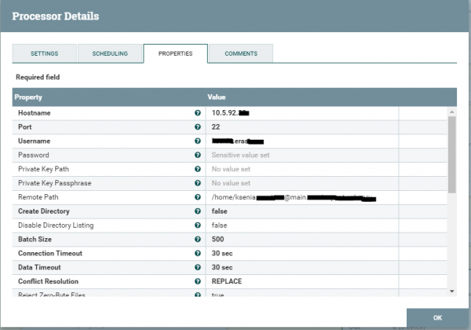This screenshot has width=471, height=330.
Task: Switch to the Settings tab
Action: tap(45, 53)
